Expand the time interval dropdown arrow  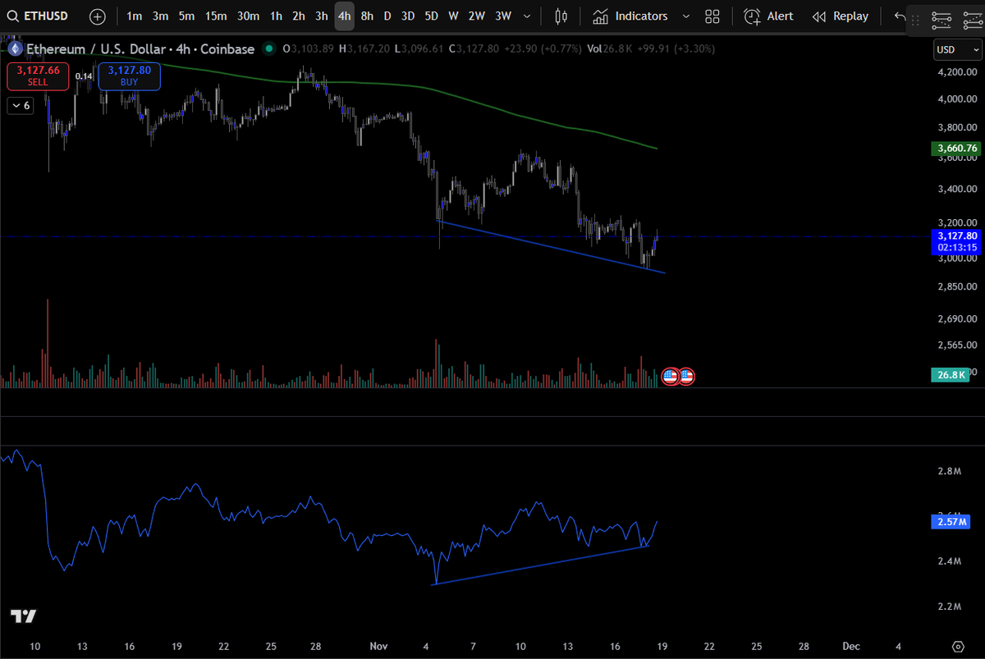(x=526, y=16)
